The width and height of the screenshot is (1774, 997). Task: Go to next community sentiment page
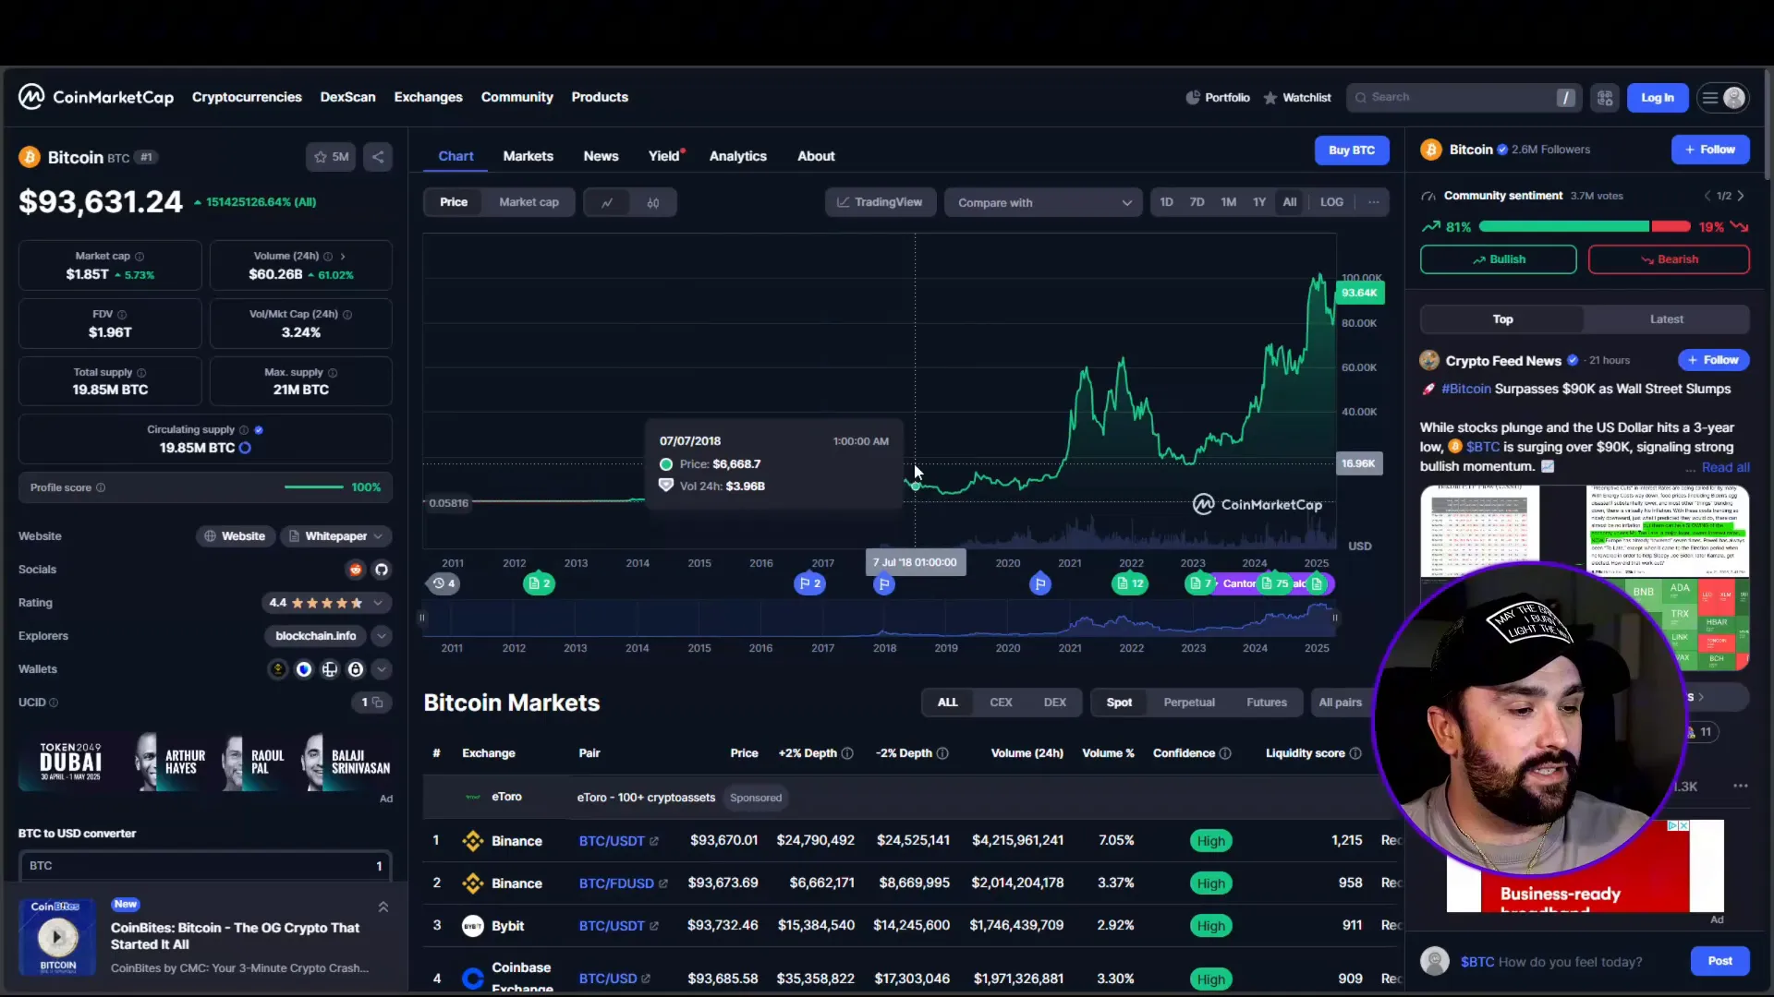pos(1741,196)
